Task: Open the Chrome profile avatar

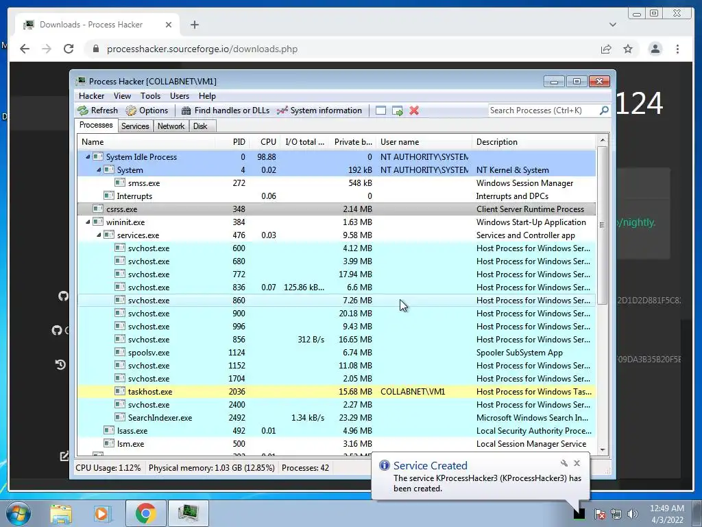Action: [x=655, y=49]
